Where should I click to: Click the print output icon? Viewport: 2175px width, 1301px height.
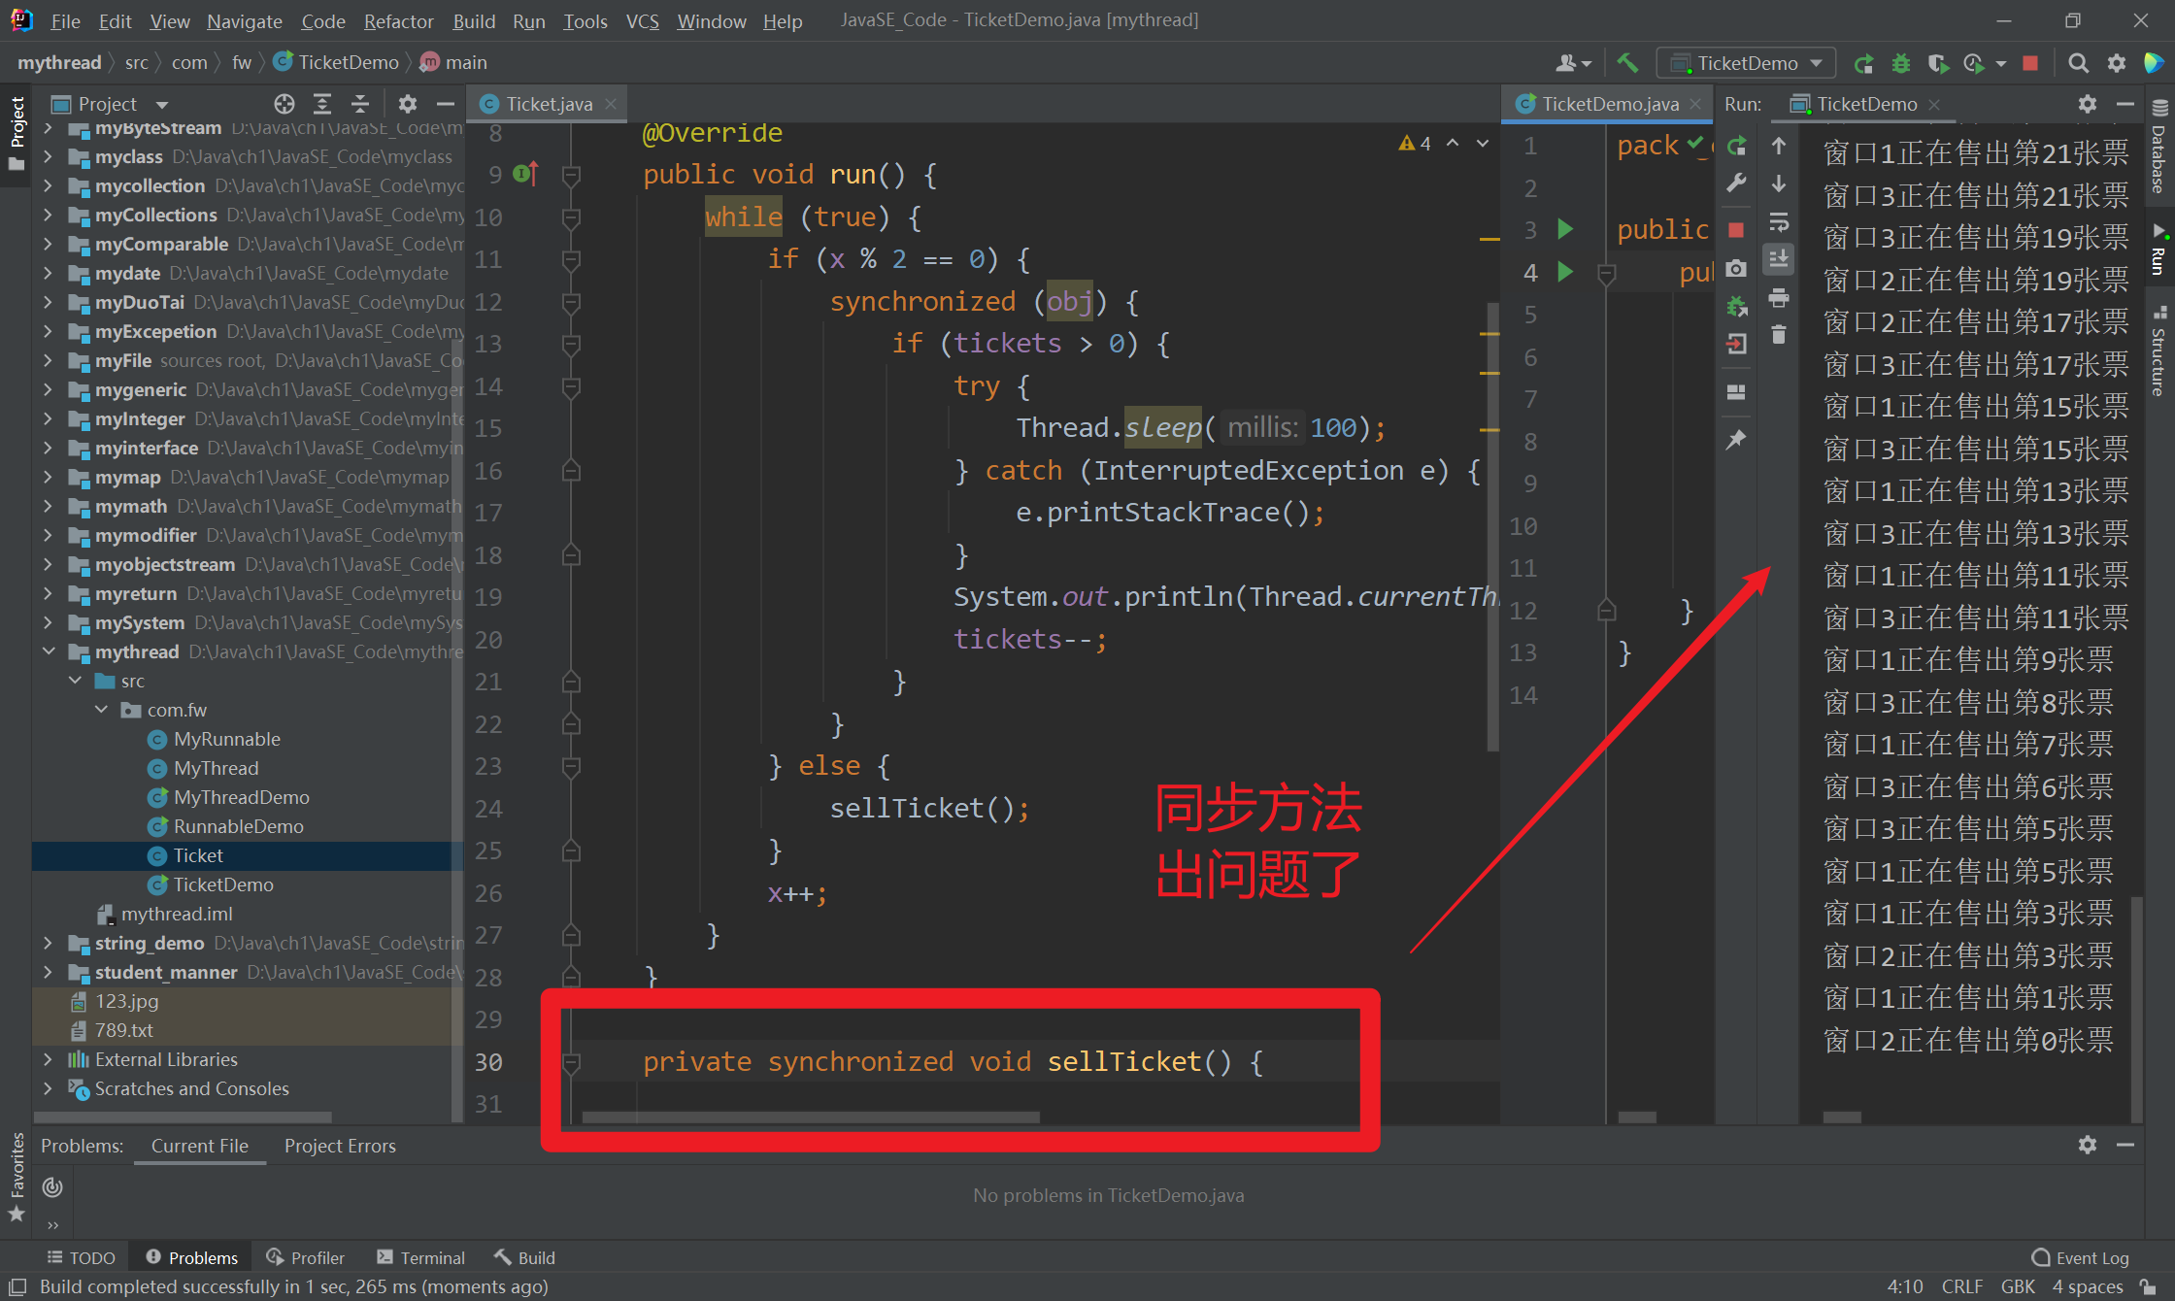pos(1779,298)
